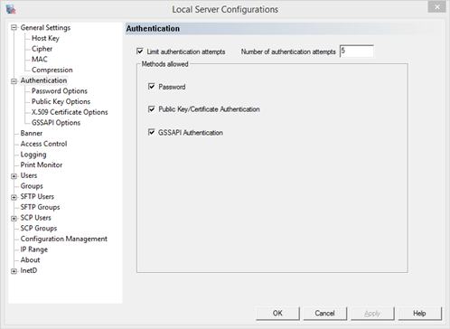This screenshot has height=329, width=450.
Task: Select SCP Users tree item
Action: coord(35,218)
